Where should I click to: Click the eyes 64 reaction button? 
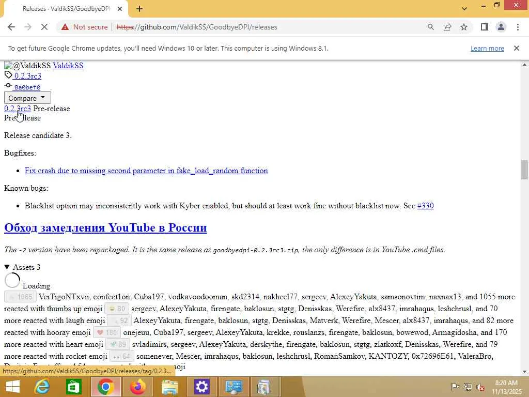[122, 356]
